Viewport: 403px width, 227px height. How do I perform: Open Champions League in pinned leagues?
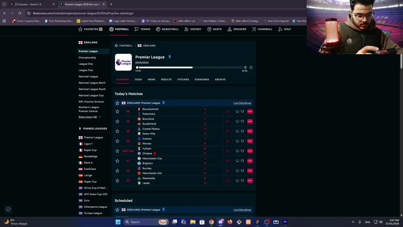point(95,207)
